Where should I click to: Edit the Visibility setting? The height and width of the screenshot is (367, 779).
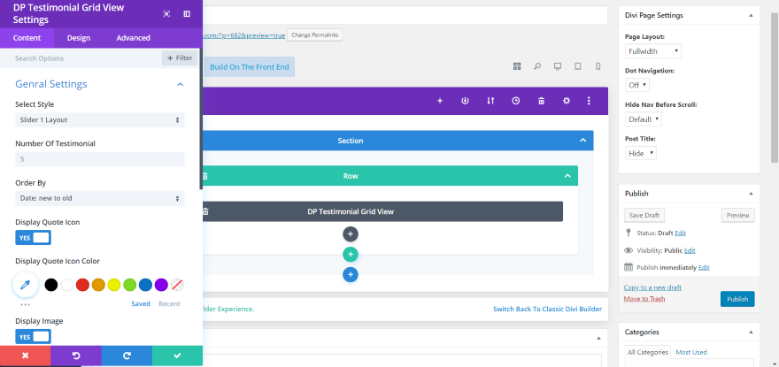tap(690, 250)
